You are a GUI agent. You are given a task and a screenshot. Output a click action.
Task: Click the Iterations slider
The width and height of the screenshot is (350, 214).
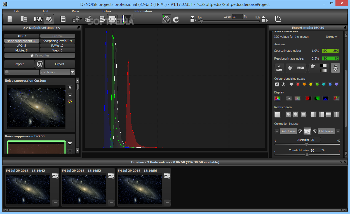(307, 144)
